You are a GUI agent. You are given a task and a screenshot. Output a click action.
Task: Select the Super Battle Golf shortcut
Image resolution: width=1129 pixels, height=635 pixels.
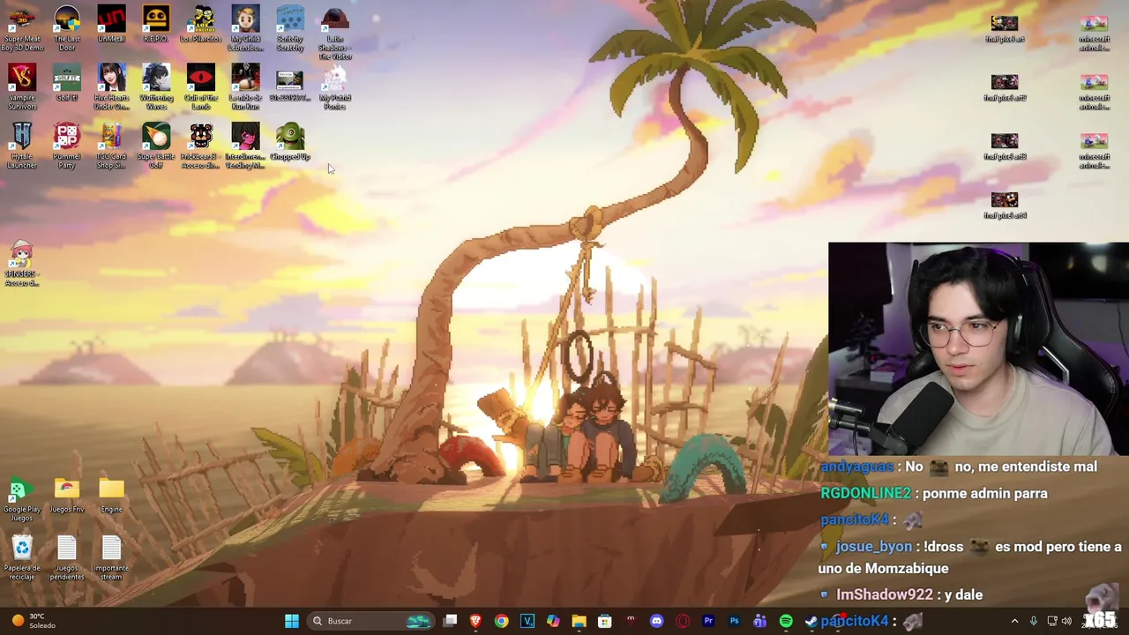[x=156, y=146]
